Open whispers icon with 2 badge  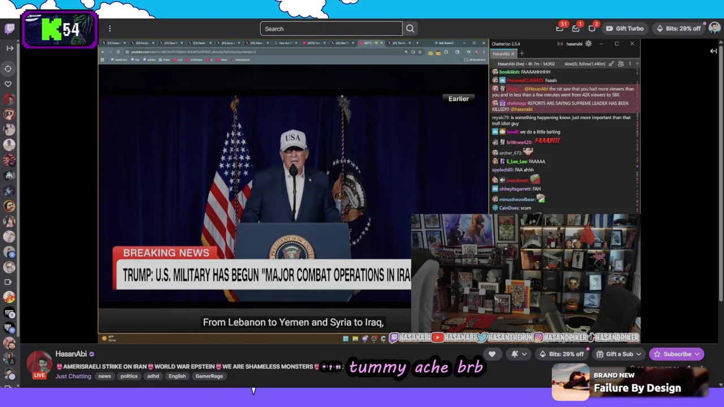pyautogui.click(x=592, y=28)
